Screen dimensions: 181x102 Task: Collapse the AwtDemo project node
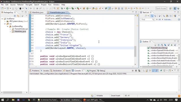pos(2,19)
